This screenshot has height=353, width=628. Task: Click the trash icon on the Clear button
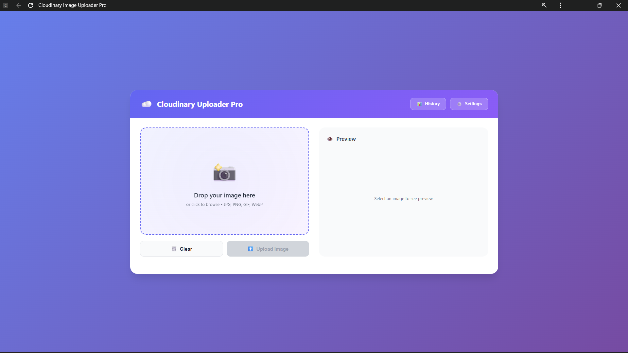[x=174, y=249]
